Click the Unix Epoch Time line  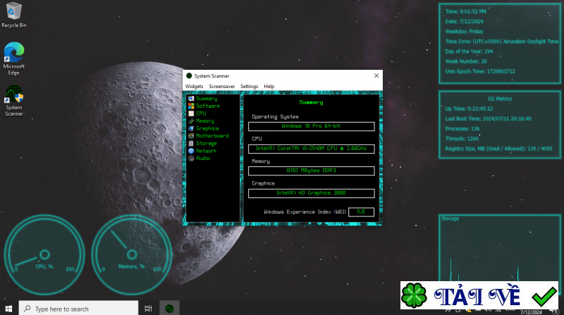pyautogui.click(x=480, y=71)
